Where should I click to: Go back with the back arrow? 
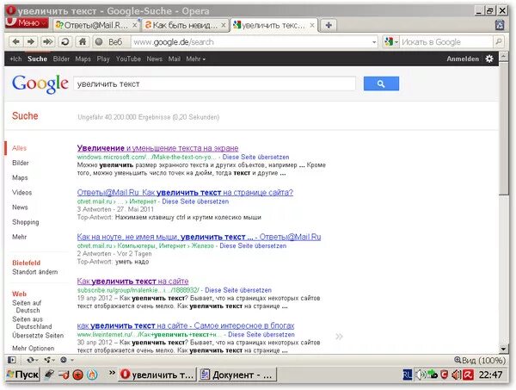[x=15, y=42]
